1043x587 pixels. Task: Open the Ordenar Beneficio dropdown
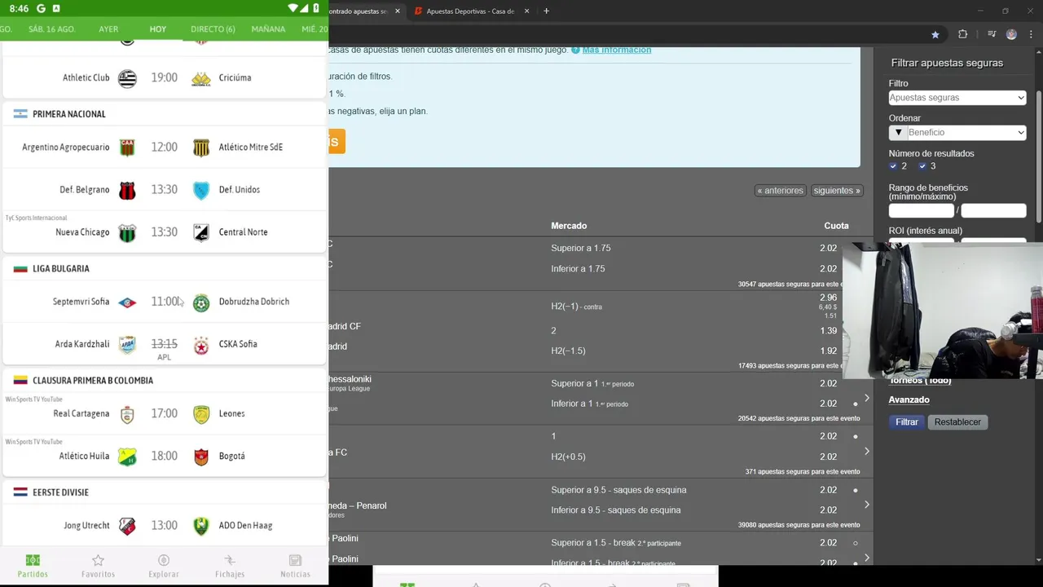pos(966,132)
